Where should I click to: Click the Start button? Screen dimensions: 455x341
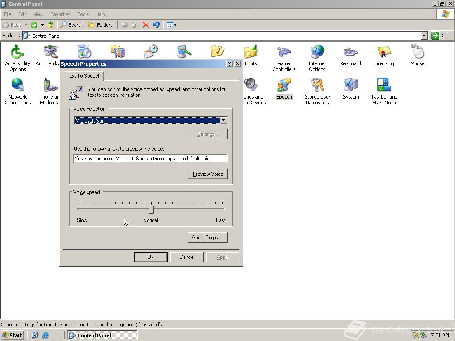tap(12, 335)
